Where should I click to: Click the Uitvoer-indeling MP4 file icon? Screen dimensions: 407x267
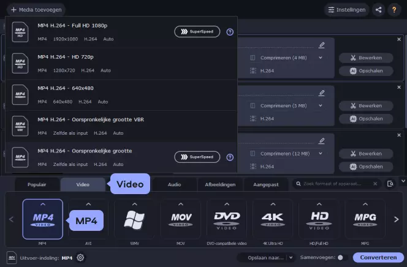[x=12, y=258]
